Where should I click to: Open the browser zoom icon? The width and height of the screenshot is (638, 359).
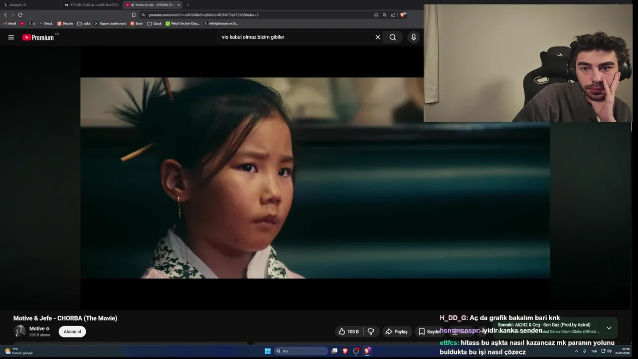tap(385, 15)
